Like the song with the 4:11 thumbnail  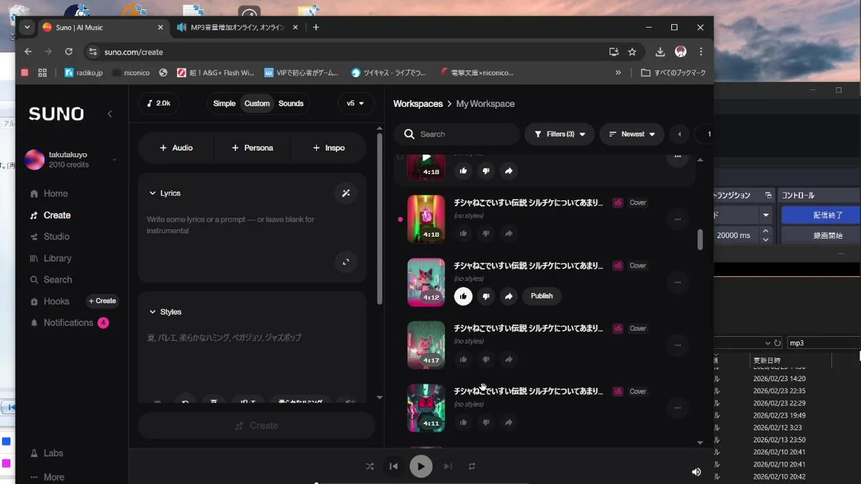[x=463, y=422]
